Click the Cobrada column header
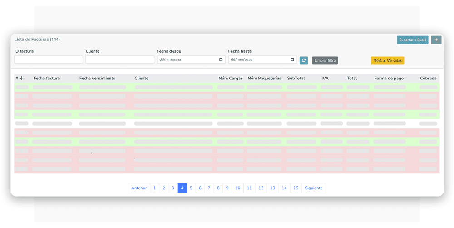Viewport: 454px width, 228px height. 428,78
